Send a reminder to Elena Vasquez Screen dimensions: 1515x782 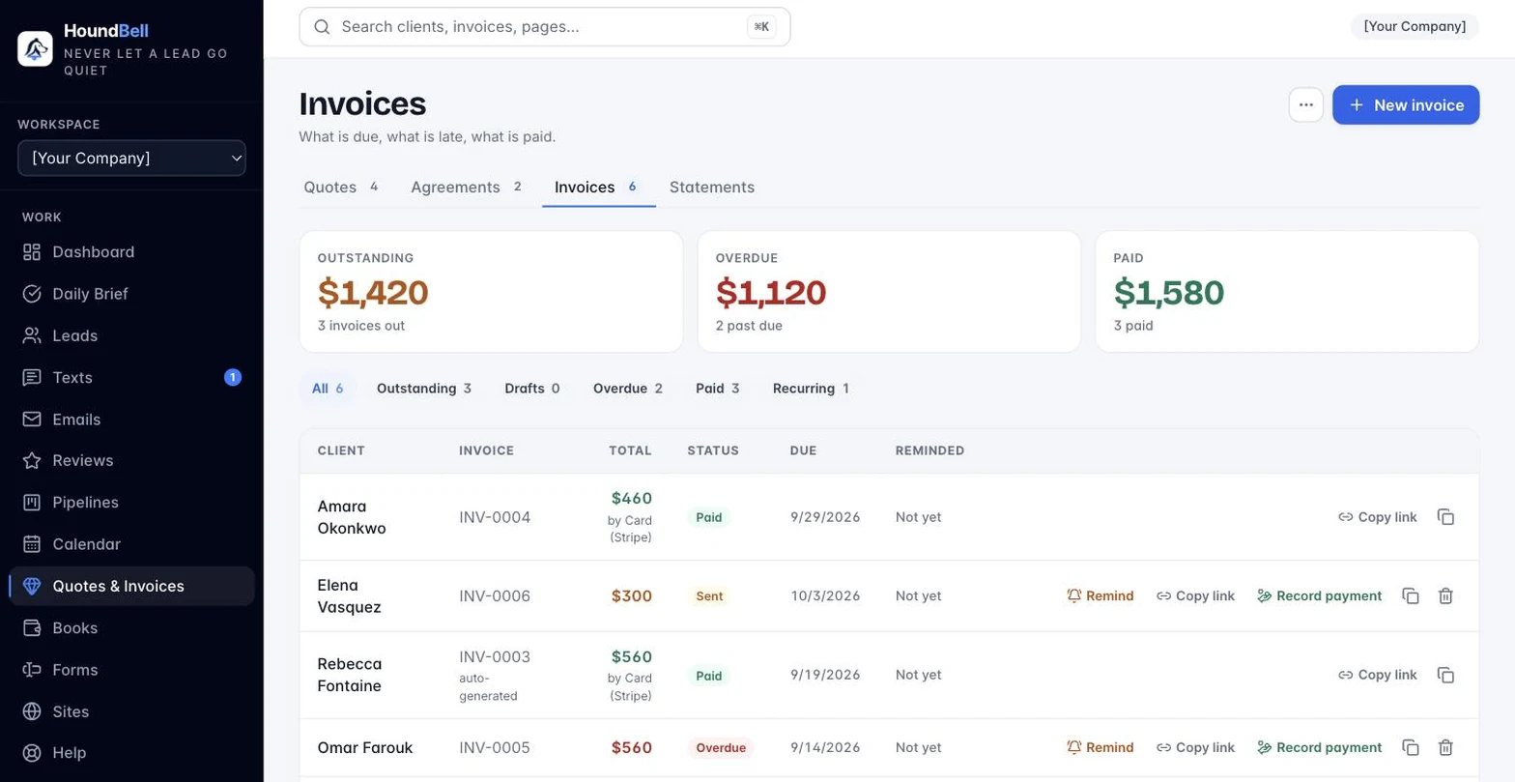pos(1101,596)
